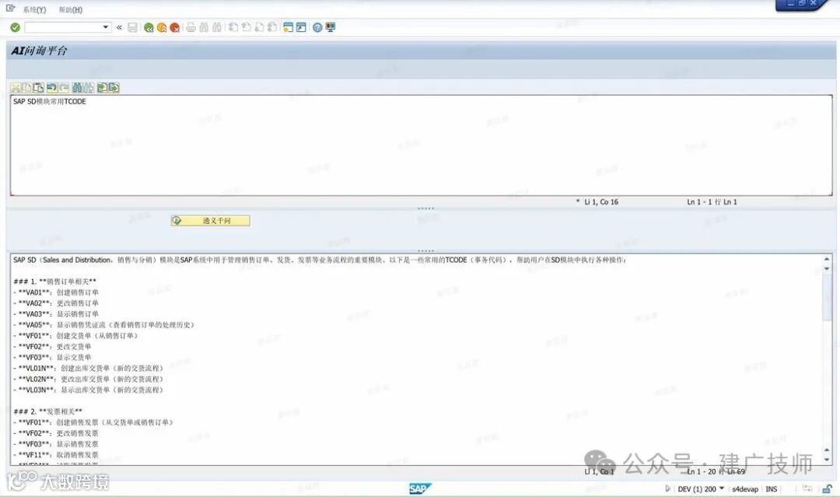Viewport: 840px width, 497px height.
Task: Click the heading '### 1. **销售订单相关**'
Action: click(x=54, y=282)
